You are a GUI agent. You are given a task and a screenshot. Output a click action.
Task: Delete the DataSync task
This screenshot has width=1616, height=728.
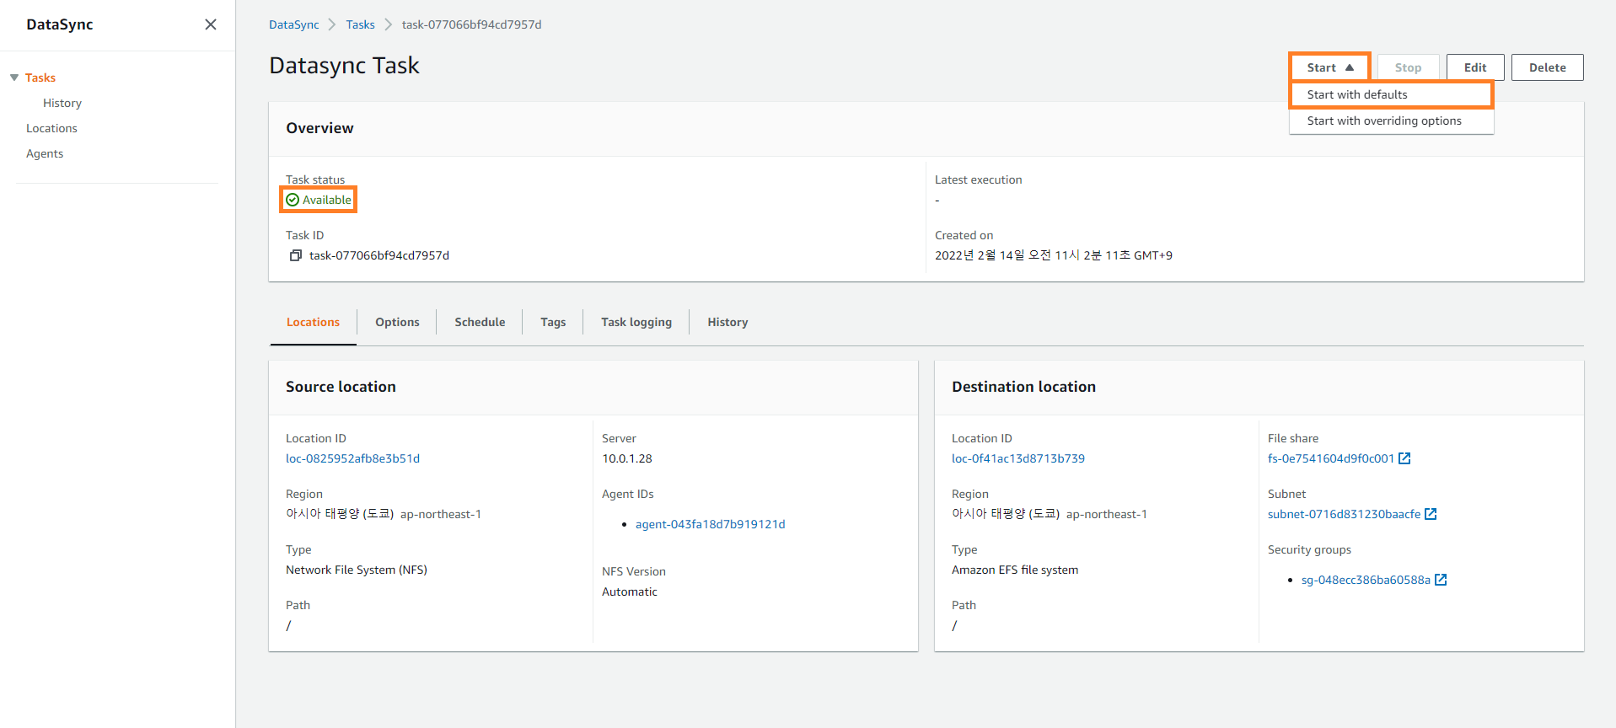tap(1547, 67)
